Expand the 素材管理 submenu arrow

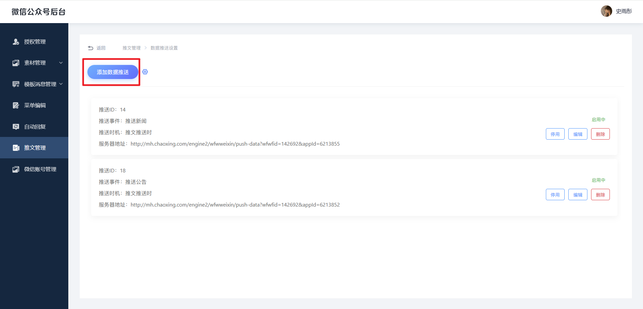point(61,63)
